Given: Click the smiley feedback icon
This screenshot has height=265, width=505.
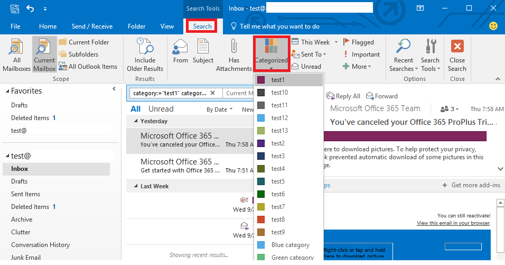Looking at the screenshot, I should point(493,26).
